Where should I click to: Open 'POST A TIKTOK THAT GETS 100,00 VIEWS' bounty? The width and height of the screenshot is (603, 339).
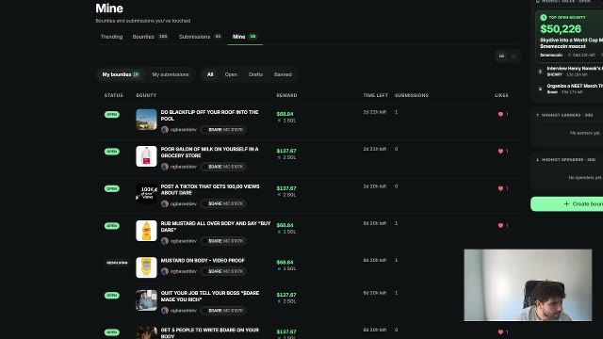point(210,189)
